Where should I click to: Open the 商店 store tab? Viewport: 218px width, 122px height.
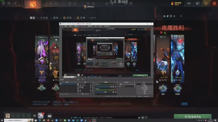(72, 4)
